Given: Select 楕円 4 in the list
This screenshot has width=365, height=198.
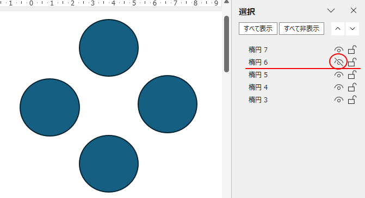Looking at the screenshot, I should coord(258,88).
